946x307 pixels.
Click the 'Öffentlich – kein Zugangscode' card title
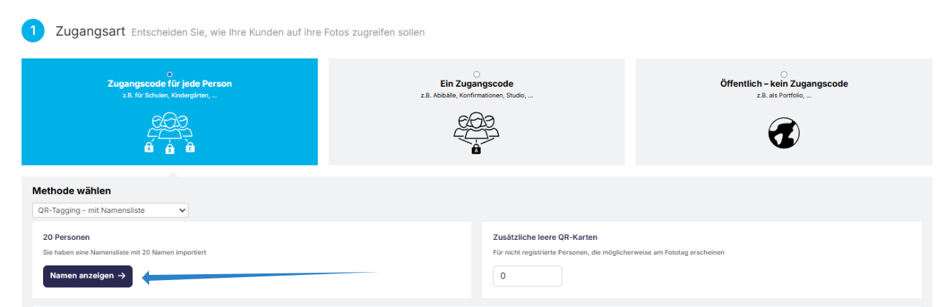coord(784,84)
